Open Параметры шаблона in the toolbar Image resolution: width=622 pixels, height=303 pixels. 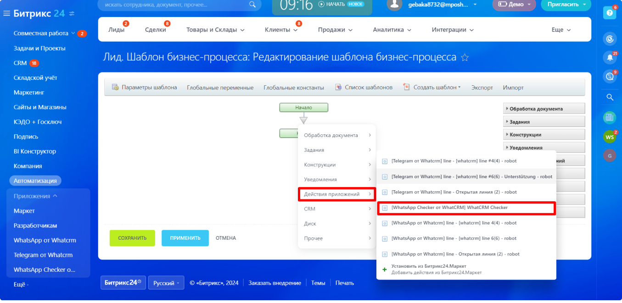point(144,87)
